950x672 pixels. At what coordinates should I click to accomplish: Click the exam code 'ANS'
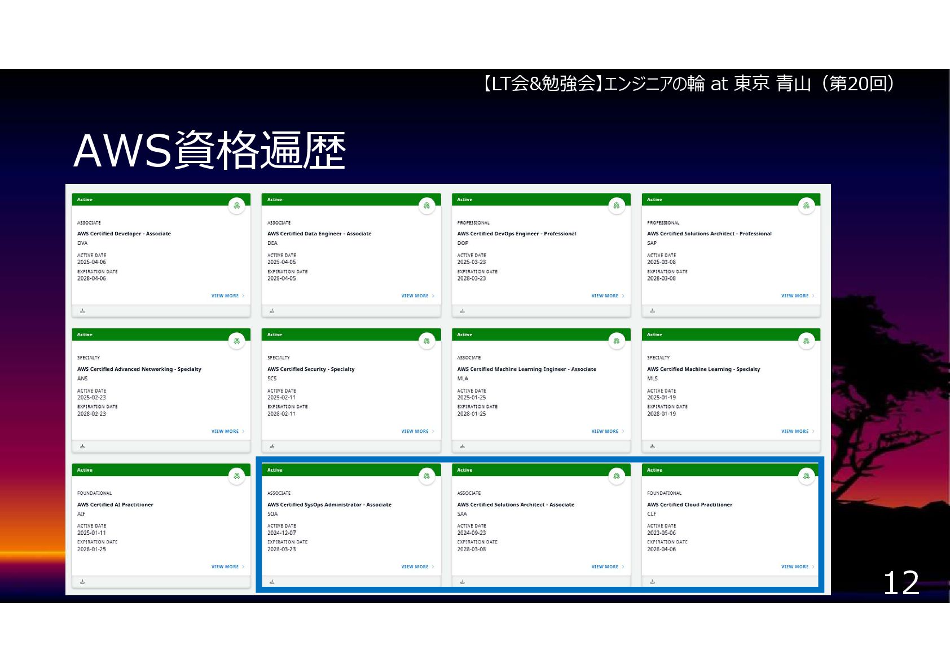click(82, 379)
